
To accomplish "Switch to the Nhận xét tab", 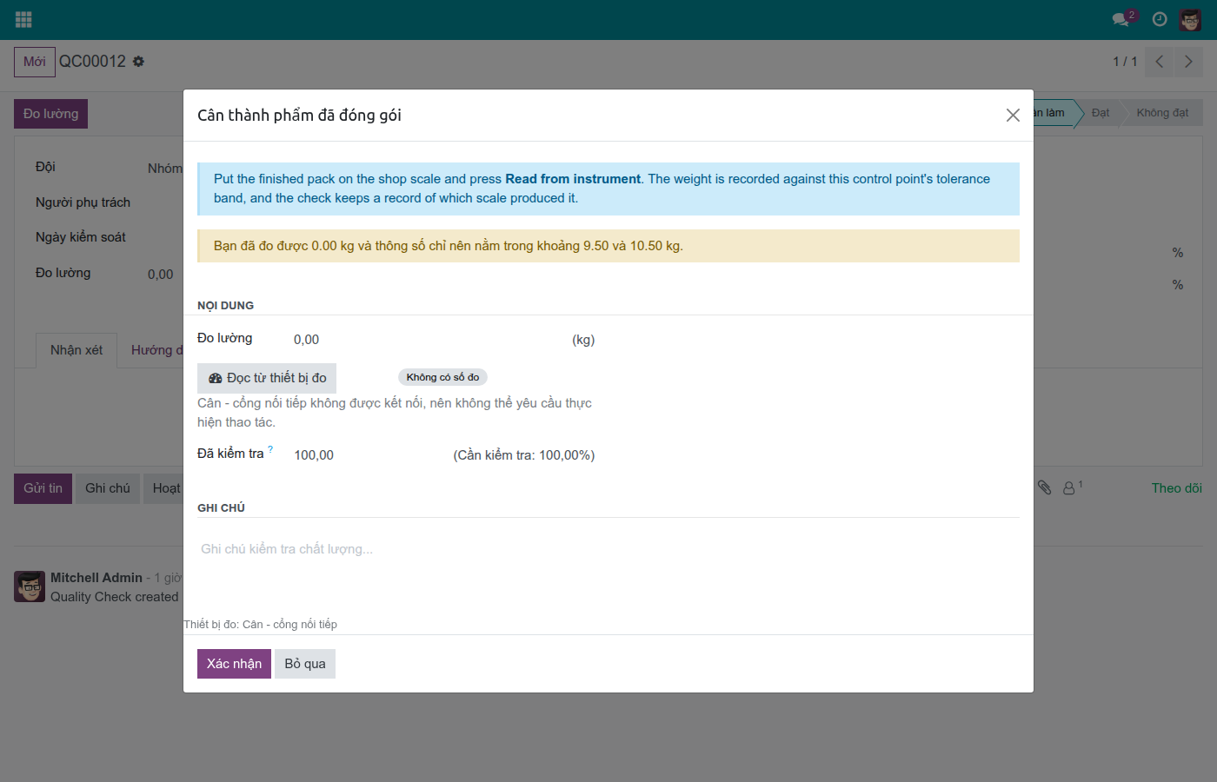I will tap(76, 350).
